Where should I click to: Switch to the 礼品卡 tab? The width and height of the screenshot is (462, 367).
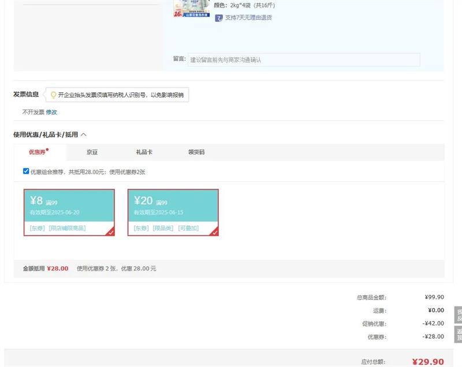(144, 152)
